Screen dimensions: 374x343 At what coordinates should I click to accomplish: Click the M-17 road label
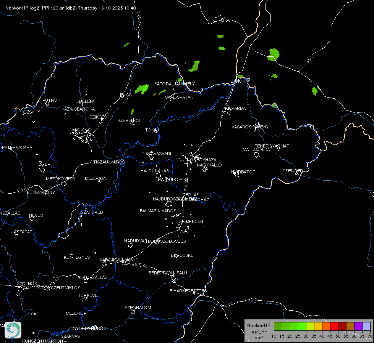[311, 58]
